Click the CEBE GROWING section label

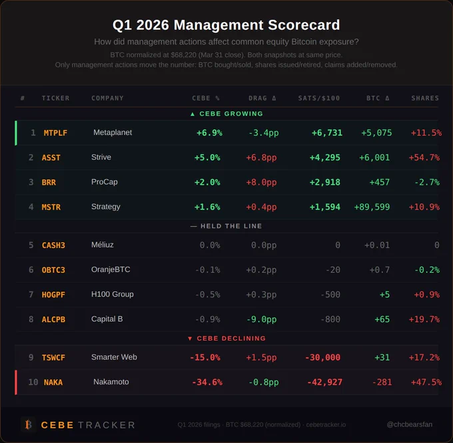tap(226, 114)
